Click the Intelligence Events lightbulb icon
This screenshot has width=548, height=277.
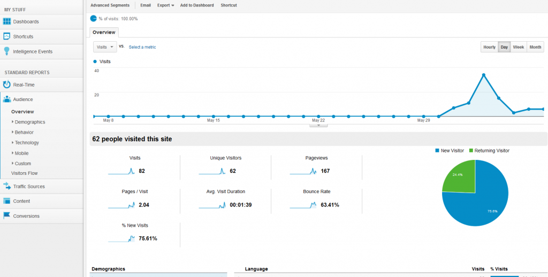7,51
